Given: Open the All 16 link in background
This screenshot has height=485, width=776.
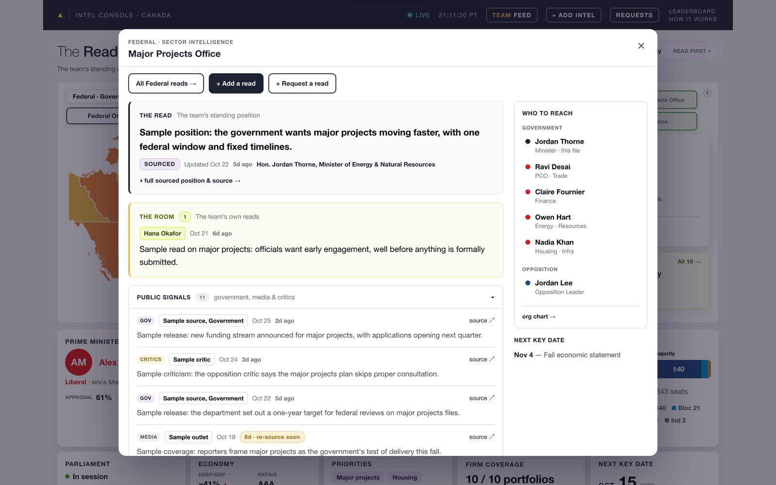Looking at the screenshot, I should [x=689, y=261].
